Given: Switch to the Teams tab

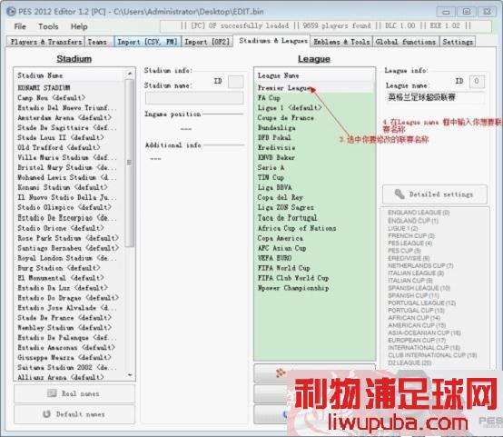Looking at the screenshot, I should tap(97, 42).
